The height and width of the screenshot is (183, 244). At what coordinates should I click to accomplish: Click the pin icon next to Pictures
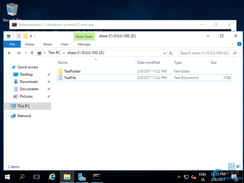pyautogui.click(x=49, y=96)
